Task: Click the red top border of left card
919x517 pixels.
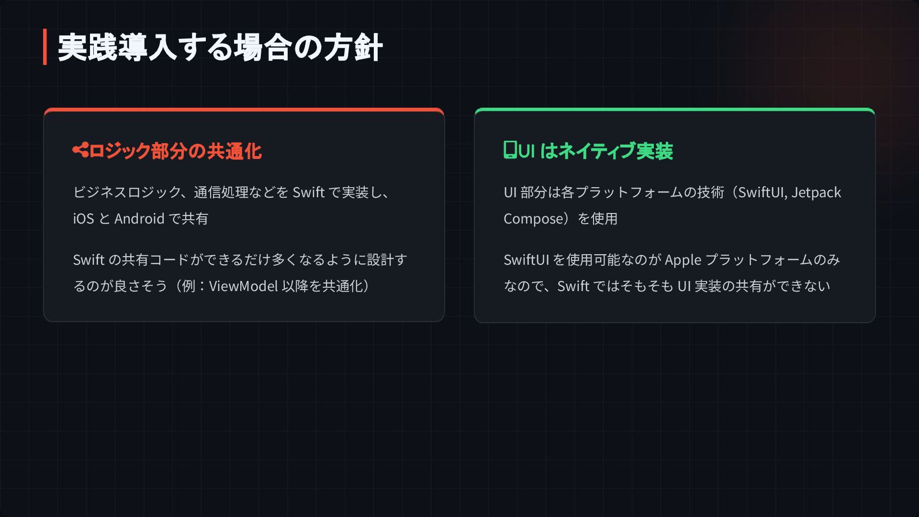Action: (244, 110)
